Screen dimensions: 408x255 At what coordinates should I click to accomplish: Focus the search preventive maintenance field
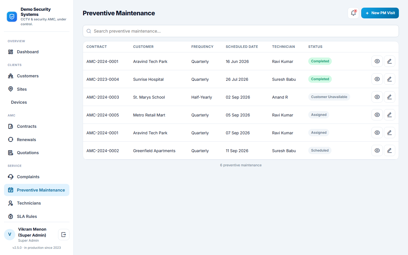241,31
